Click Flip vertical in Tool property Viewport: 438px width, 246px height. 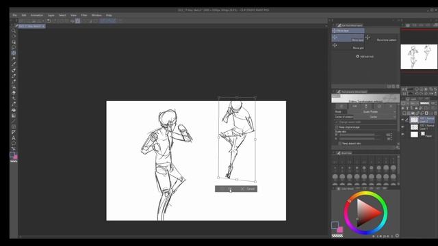366,107
